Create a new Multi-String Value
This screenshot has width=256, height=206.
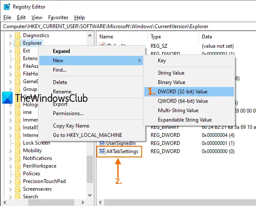click(x=189, y=110)
